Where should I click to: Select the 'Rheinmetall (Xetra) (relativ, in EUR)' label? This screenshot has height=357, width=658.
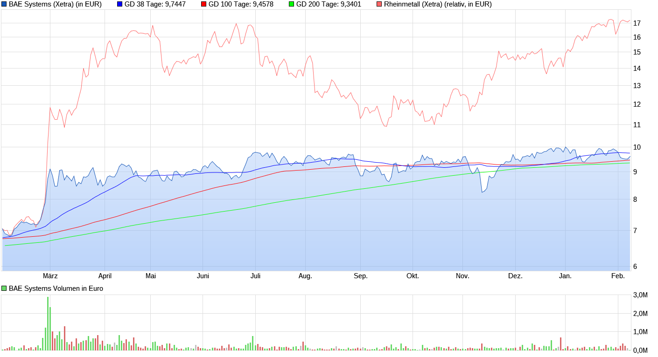coord(438,4)
